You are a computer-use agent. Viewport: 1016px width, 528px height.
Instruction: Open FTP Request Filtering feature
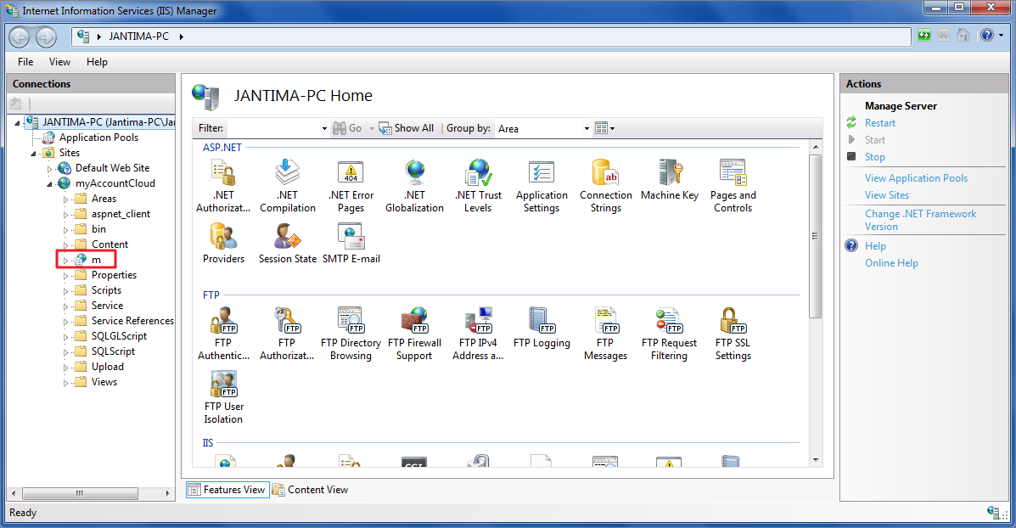(670, 334)
